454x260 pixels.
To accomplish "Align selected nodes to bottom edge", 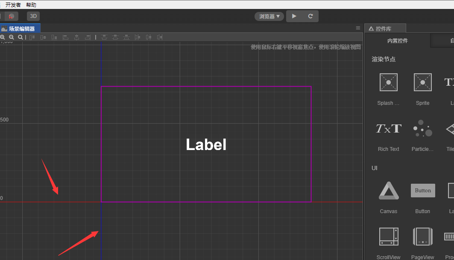I will tap(54, 37).
